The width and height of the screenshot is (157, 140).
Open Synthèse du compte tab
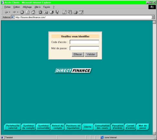(x=28, y=127)
